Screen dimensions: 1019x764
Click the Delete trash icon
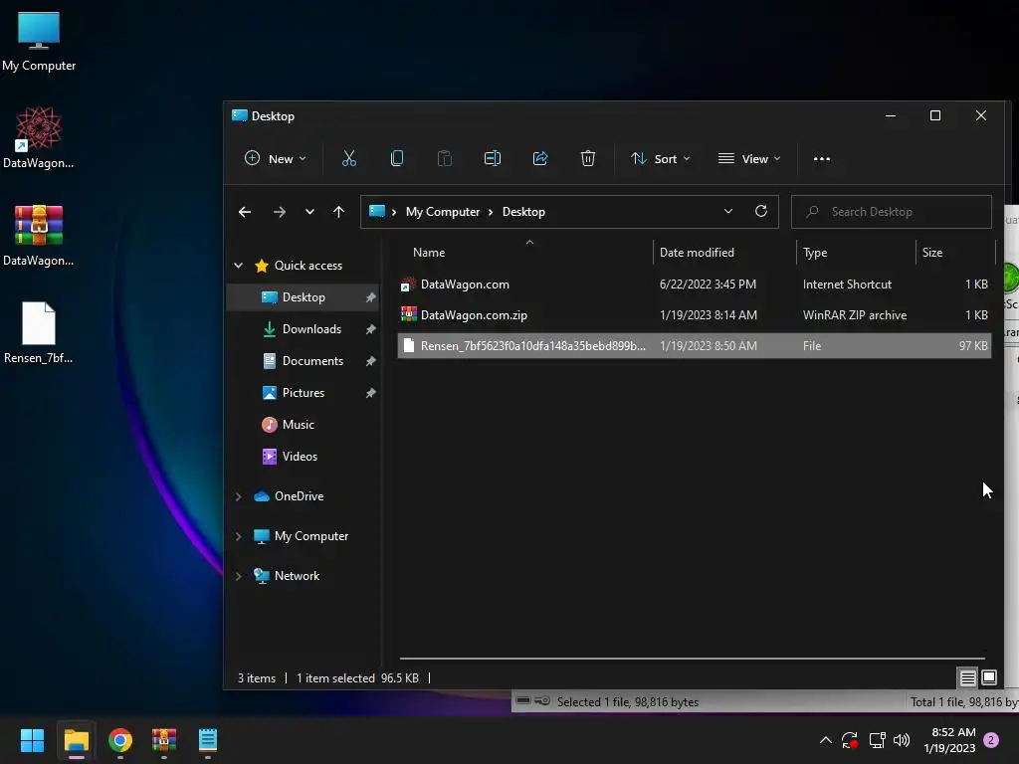[587, 158]
